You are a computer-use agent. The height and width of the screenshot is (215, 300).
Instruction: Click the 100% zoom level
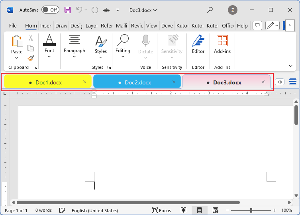287,210
